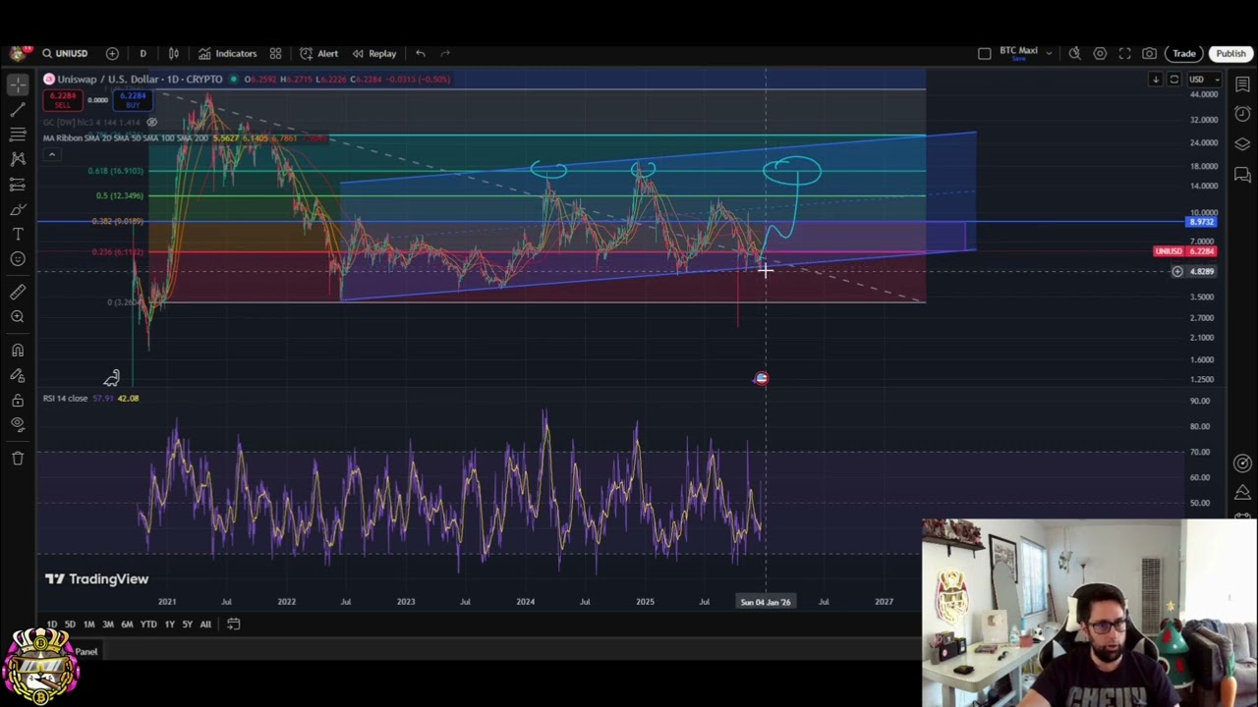1258x707 pixels.
Task: Select the text annotation tool
Action: point(18,234)
